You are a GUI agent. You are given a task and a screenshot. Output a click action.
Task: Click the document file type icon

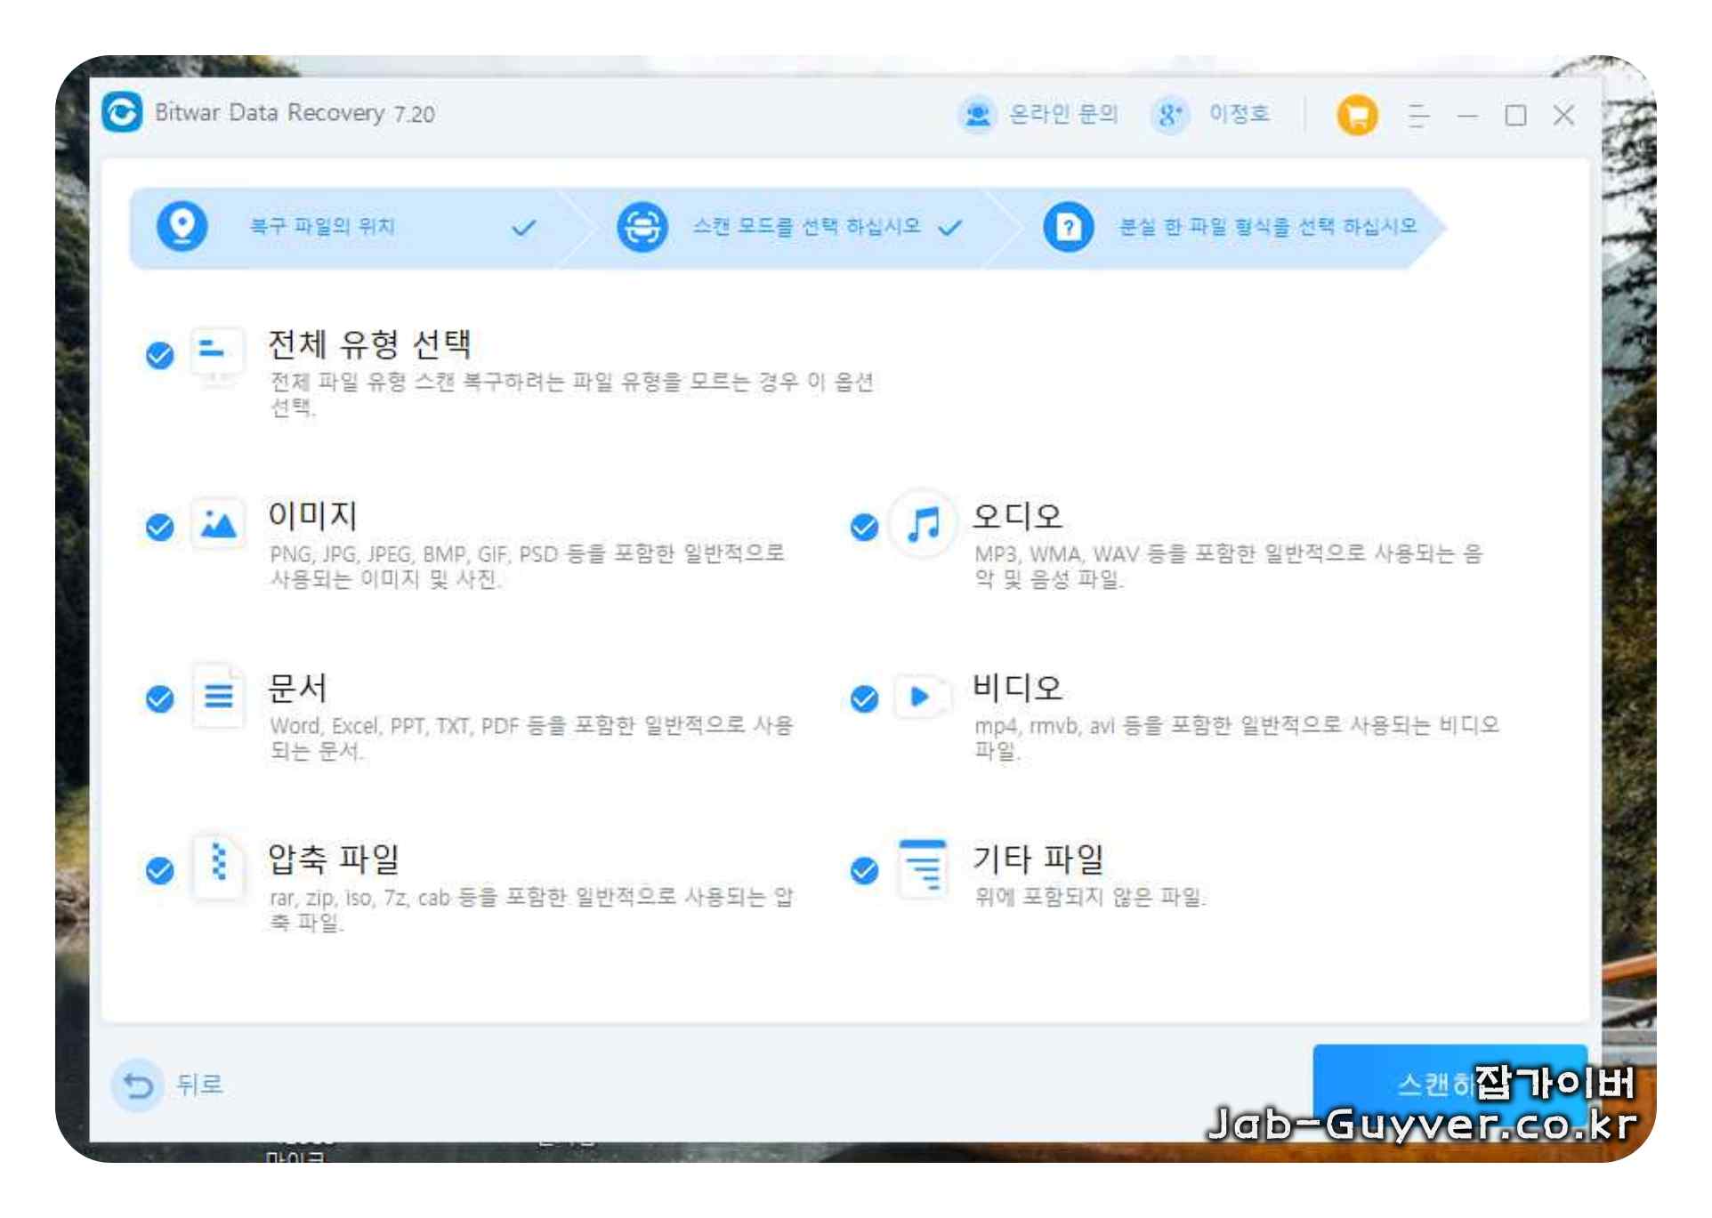click(x=219, y=696)
